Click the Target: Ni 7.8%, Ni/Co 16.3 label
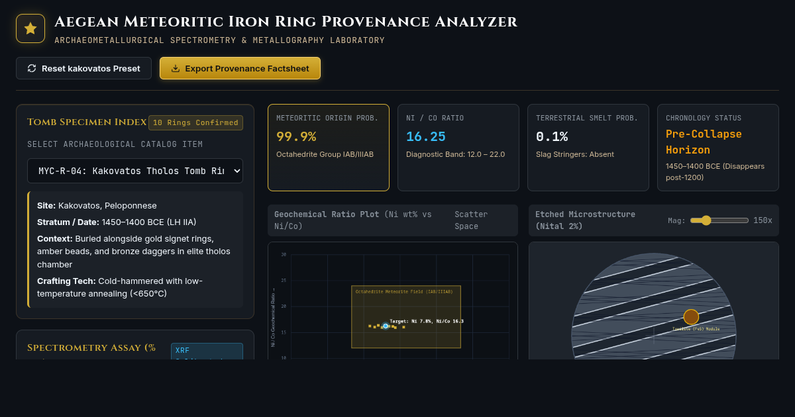Screen dimensions: 795x417 tap(427, 321)
